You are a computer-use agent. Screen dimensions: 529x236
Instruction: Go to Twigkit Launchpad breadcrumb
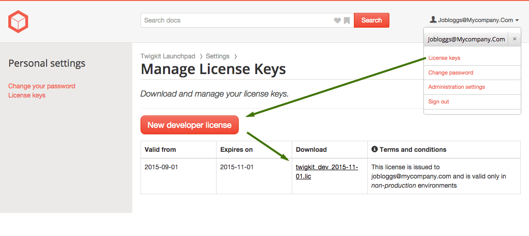[x=168, y=56]
